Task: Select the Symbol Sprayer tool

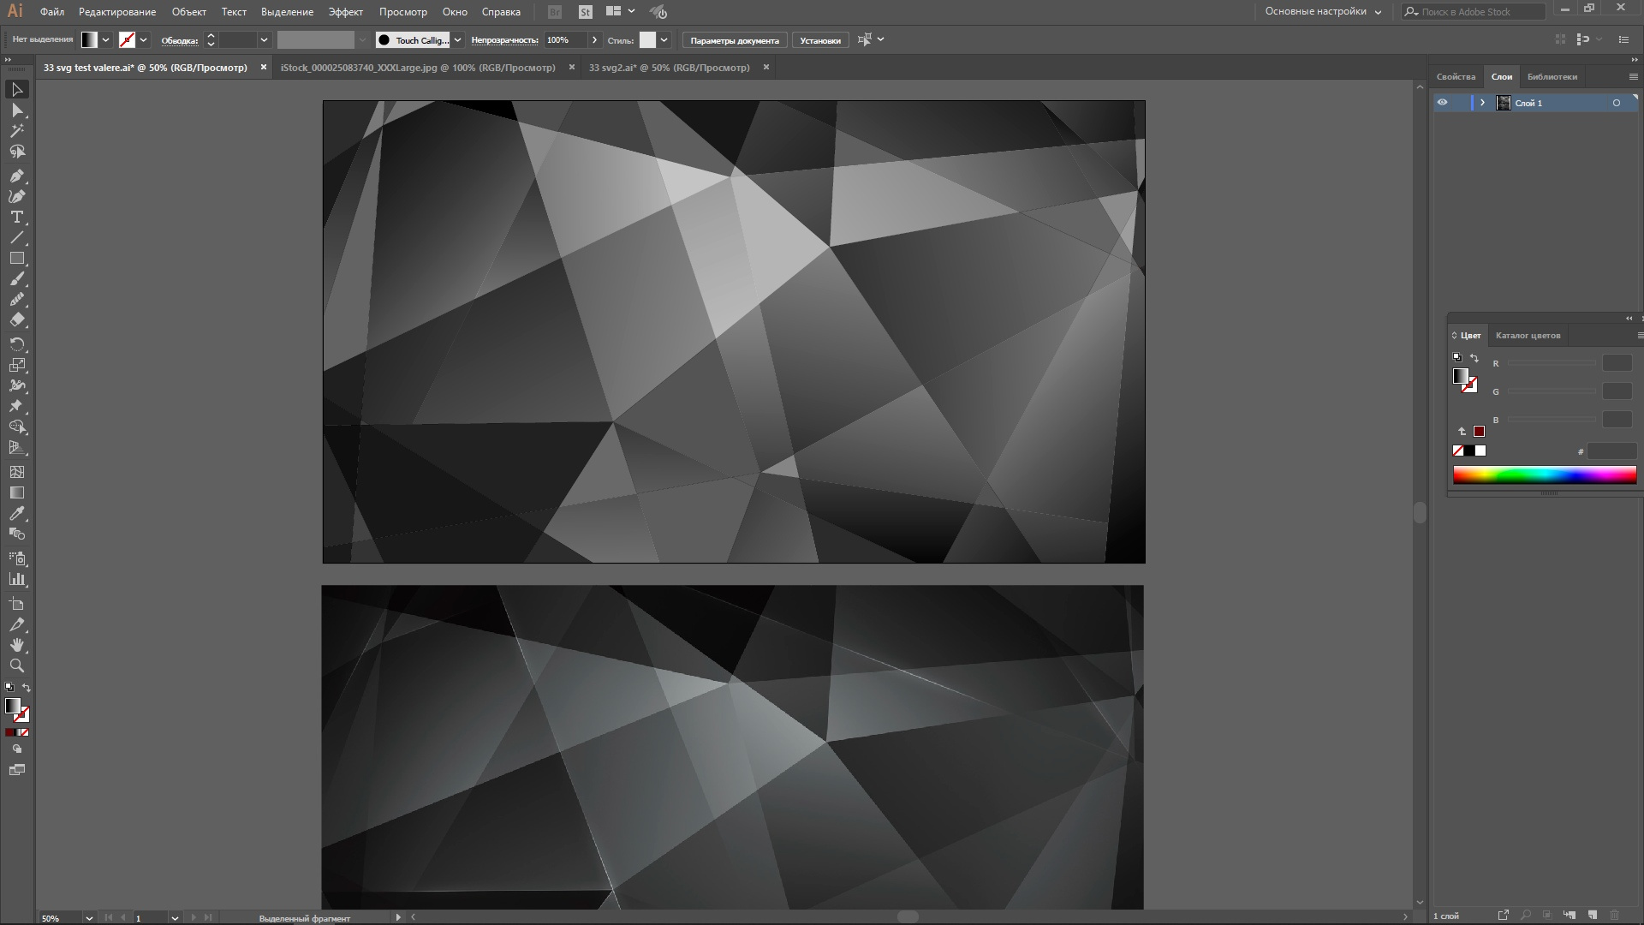Action: click(17, 558)
